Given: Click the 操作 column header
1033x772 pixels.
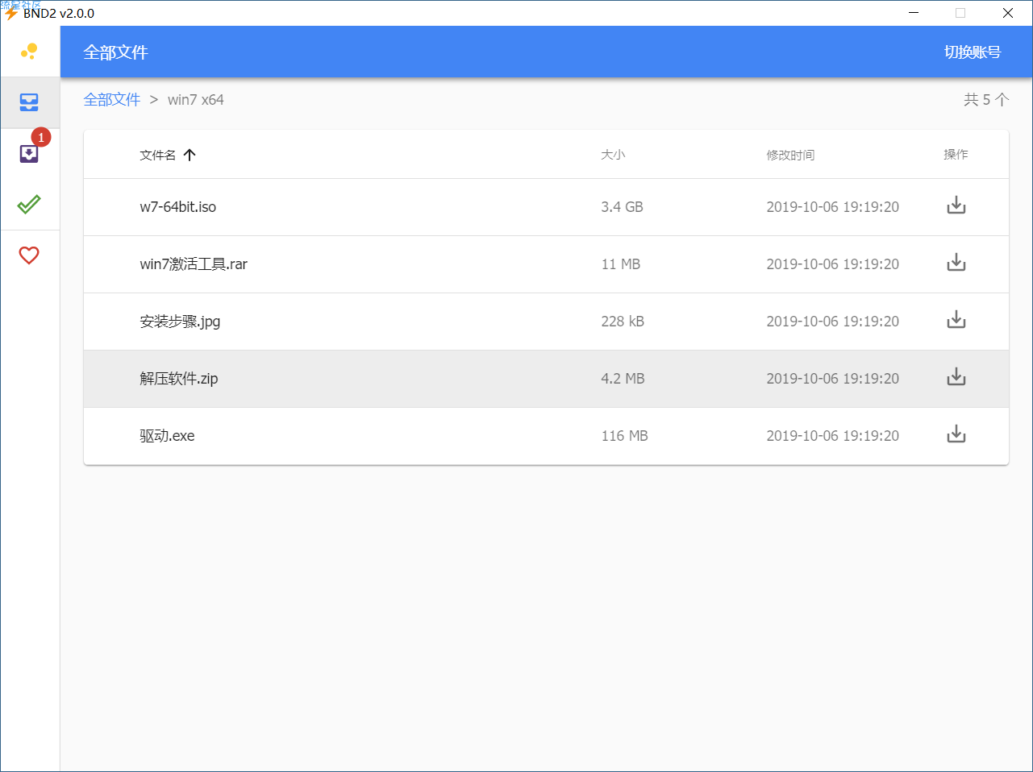Looking at the screenshot, I should click(956, 155).
